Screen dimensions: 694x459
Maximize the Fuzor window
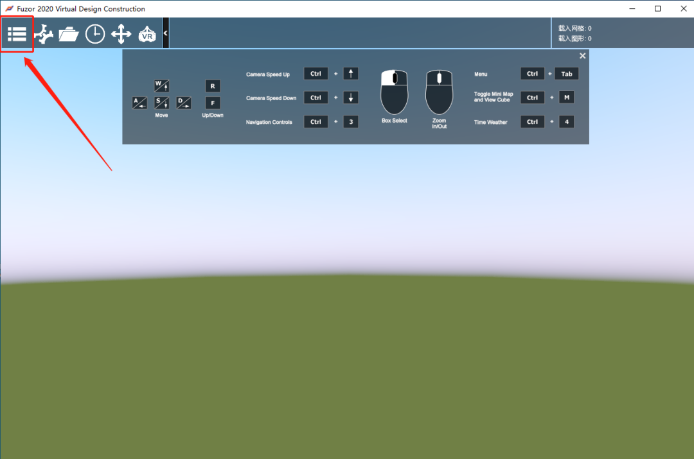point(658,8)
